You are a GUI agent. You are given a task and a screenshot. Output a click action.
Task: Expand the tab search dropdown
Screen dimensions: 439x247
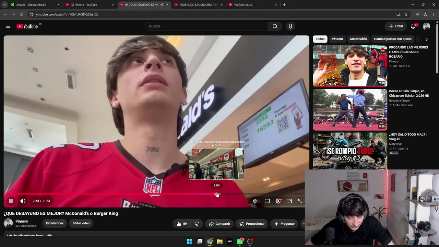(4, 5)
